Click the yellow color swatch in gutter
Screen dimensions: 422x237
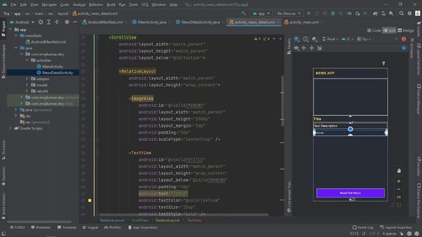[x=90, y=200]
